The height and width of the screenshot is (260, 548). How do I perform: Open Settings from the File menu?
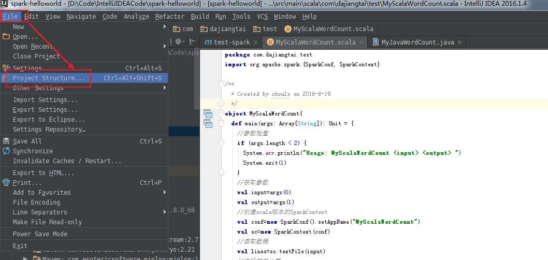pos(84,68)
